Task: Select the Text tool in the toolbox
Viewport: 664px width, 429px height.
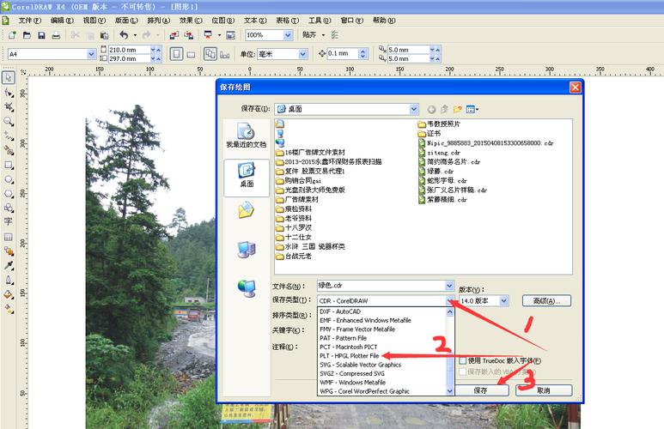Action: pyautogui.click(x=9, y=221)
